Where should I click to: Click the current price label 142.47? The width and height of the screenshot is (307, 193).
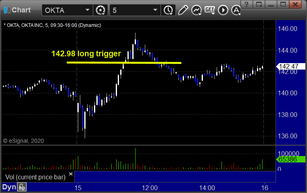point(290,66)
